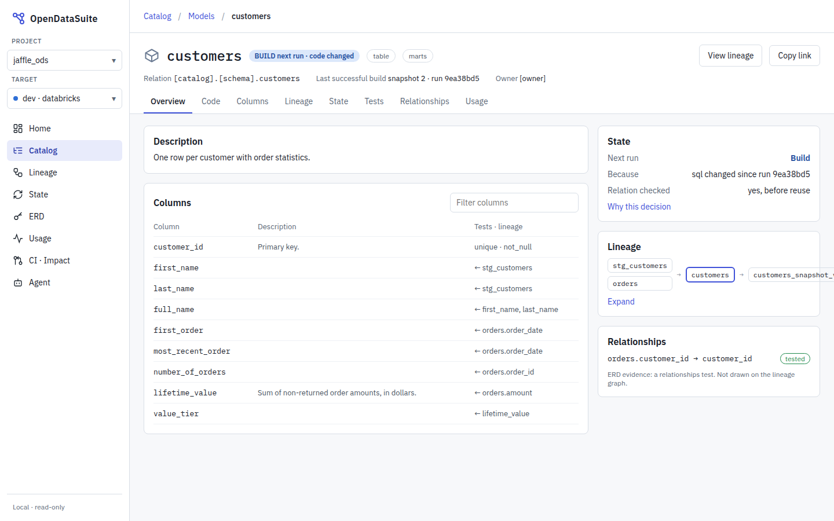Click the value_tier column name
This screenshot has height=521, width=834.
(x=176, y=414)
